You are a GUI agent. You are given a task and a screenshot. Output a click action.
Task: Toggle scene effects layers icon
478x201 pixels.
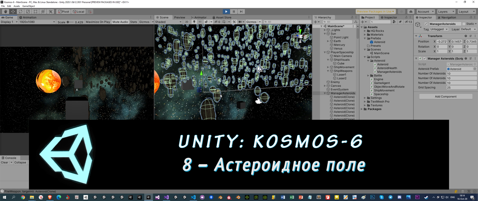coord(206,22)
